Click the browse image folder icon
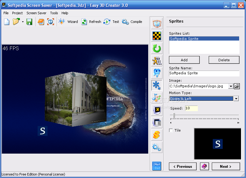The height and width of the screenshot is (178, 246). 237,86
